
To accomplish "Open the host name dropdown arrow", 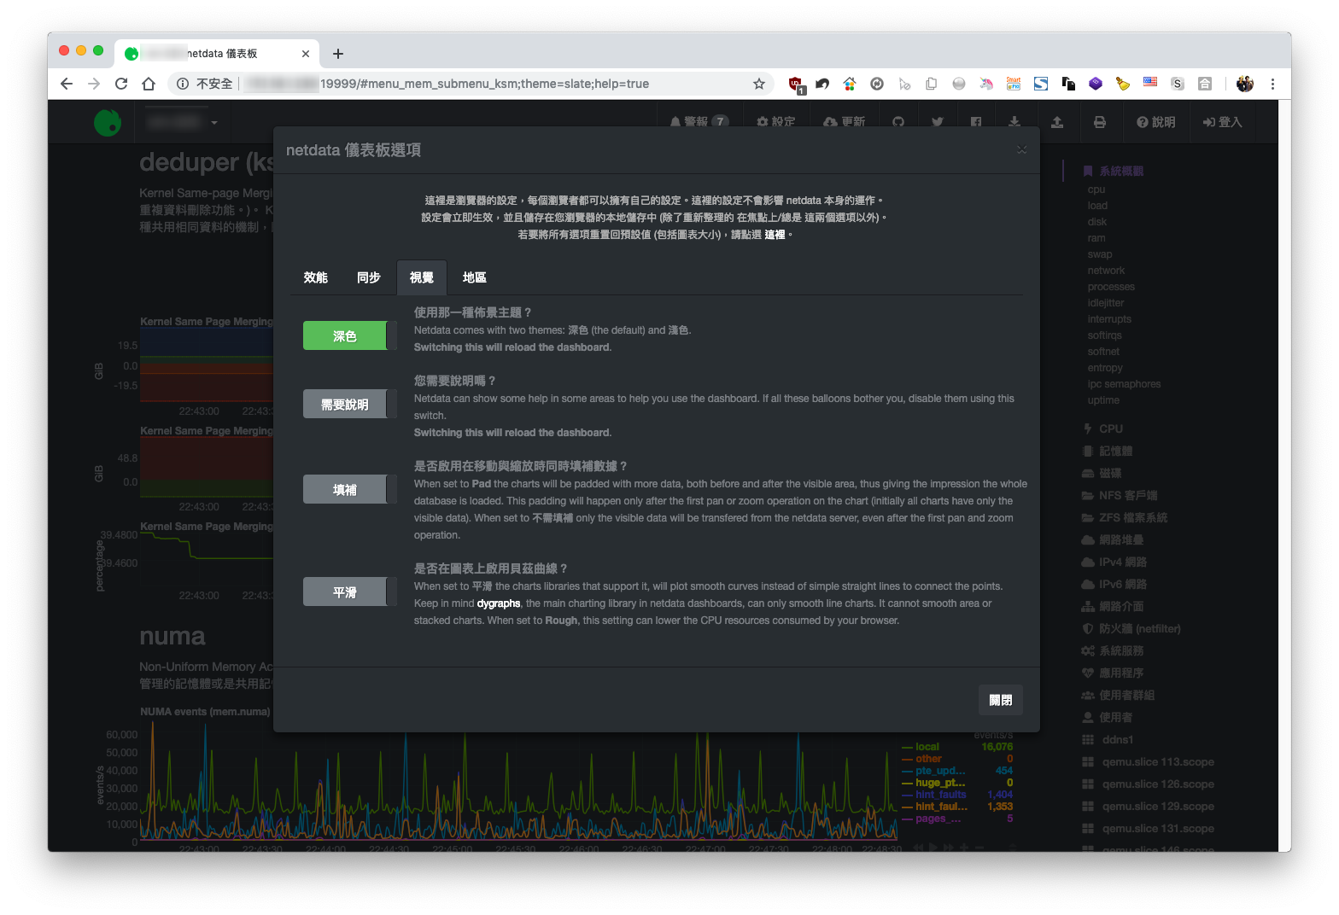I will [x=214, y=123].
